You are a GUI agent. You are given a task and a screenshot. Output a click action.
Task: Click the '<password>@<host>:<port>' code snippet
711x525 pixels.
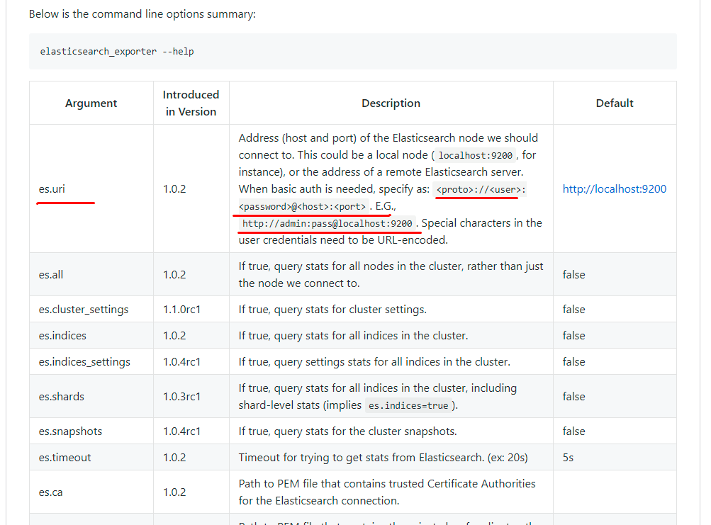coord(303,207)
